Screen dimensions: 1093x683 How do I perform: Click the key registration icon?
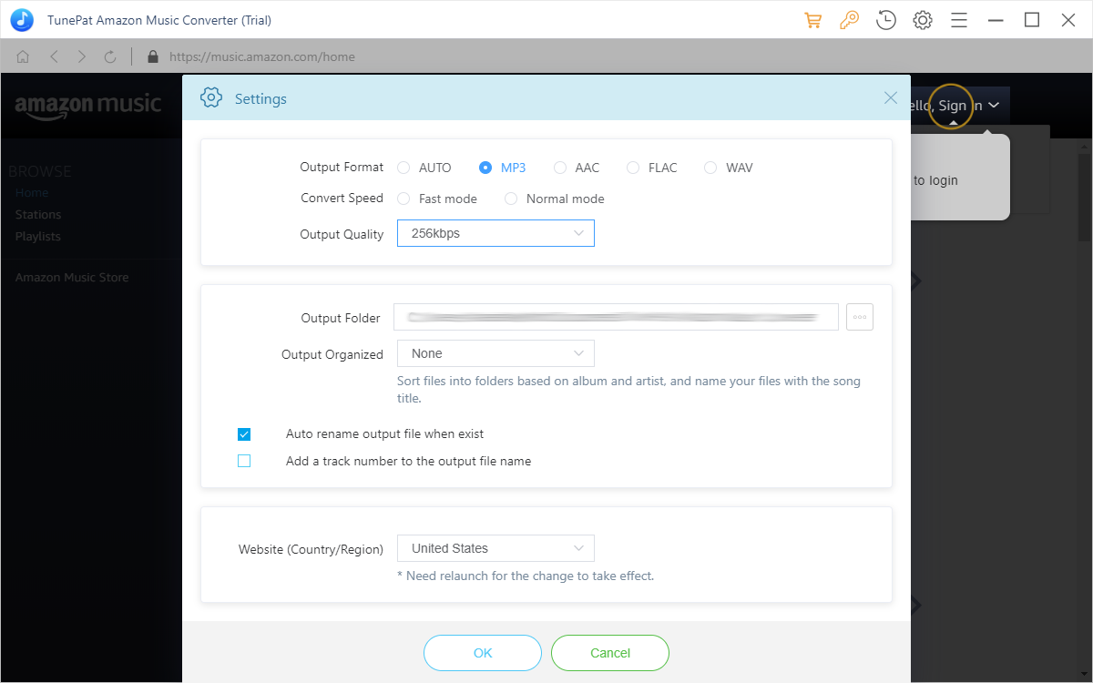click(x=849, y=20)
